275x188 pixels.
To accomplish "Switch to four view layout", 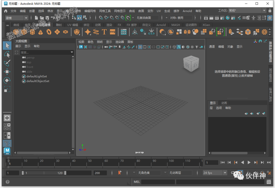I will click(x=7, y=127).
